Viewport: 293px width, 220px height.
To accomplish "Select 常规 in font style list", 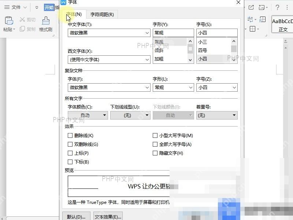I will pos(170,42).
